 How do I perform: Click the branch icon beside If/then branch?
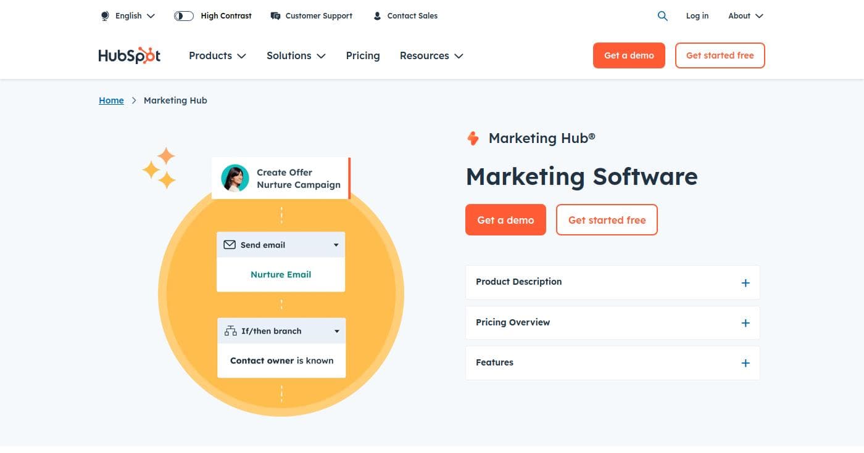point(230,330)
